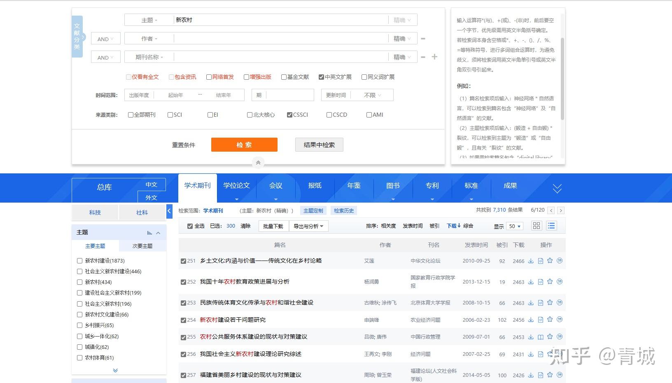Download the article in row 257
This screenshot has height=383, width=672.
531,375
